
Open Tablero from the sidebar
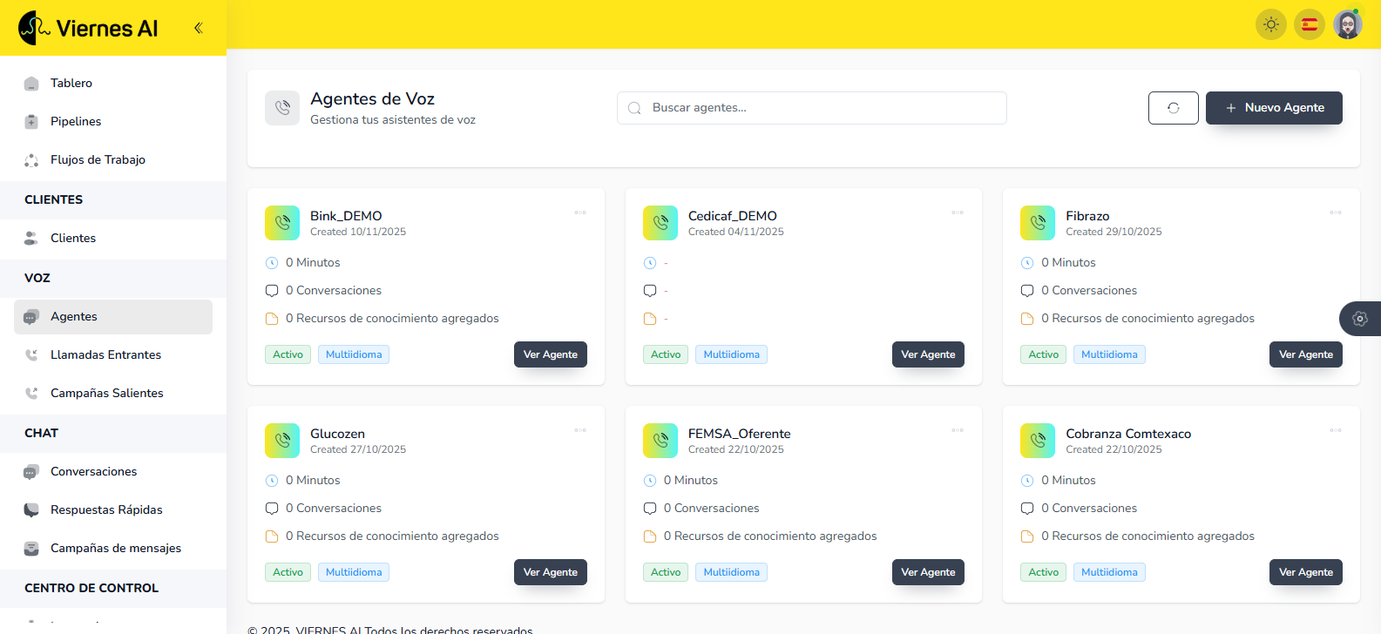point(71,84)
